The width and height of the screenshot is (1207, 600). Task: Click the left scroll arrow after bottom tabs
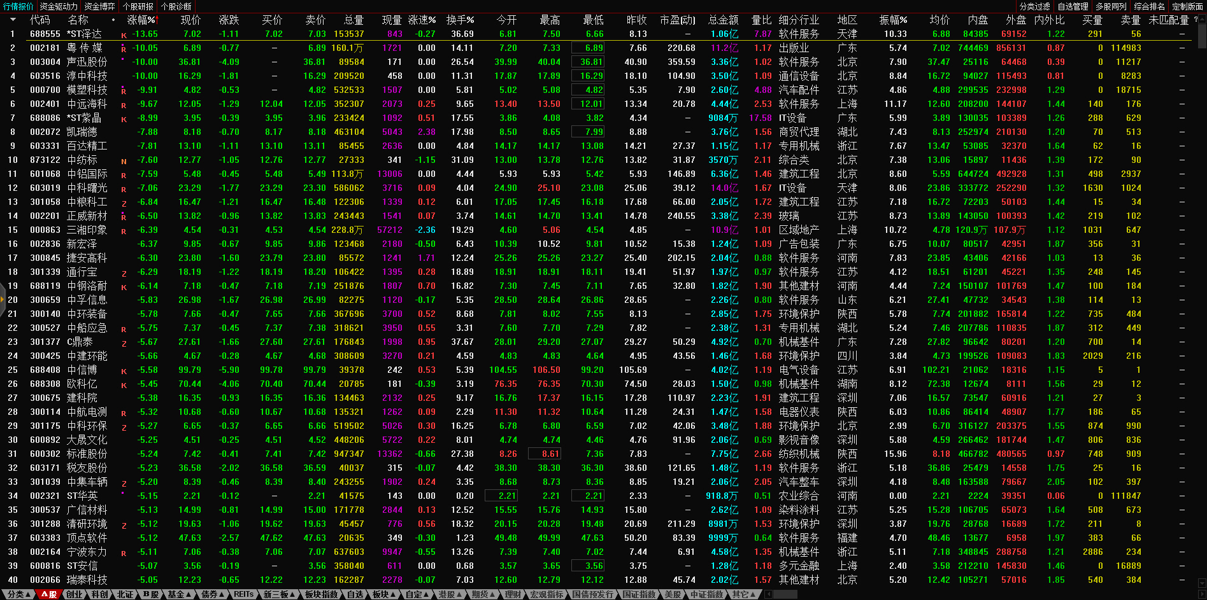tap(768, 594)
